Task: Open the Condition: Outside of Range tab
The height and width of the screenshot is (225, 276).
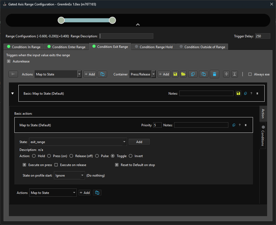Action: [x=202, y=47]
